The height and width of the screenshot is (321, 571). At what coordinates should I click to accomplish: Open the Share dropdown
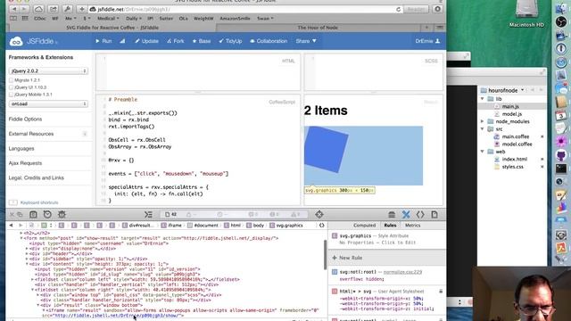pos(306,41)
